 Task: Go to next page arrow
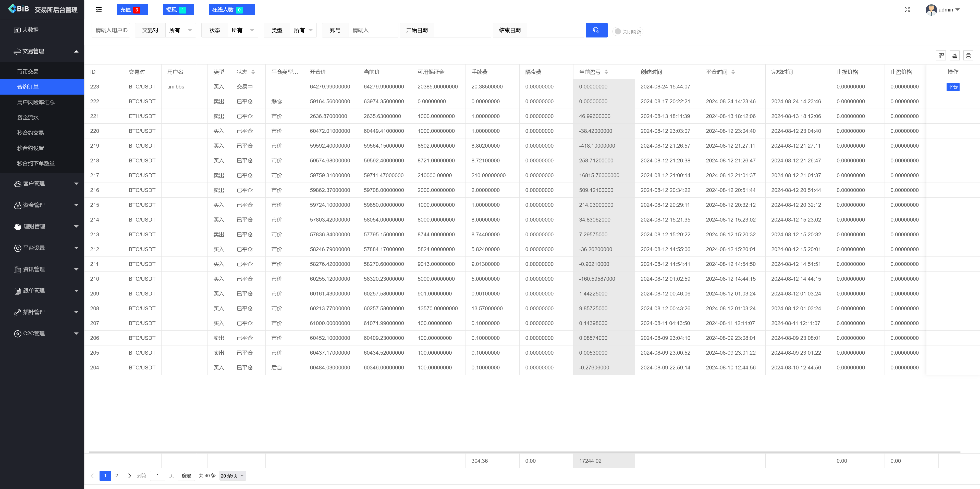coord(129,476)
